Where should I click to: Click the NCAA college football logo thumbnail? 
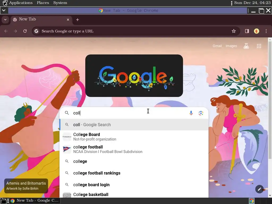[x=67, y=149]
